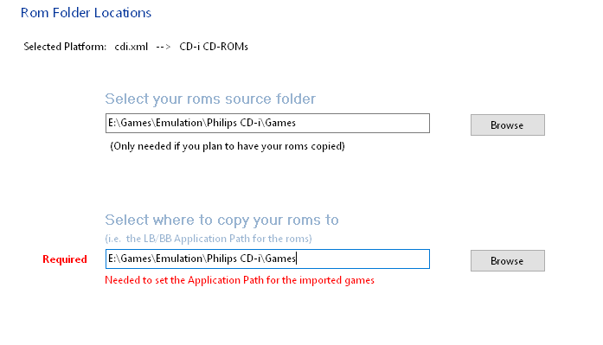Click the roms source folder path field
603x345 pixels.
pyautogui.click(x=267, y=123)
